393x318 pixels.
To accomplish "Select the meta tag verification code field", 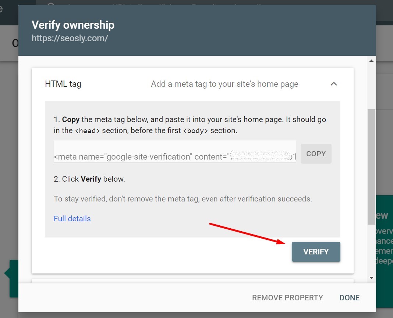I will [x=175, y=154].
